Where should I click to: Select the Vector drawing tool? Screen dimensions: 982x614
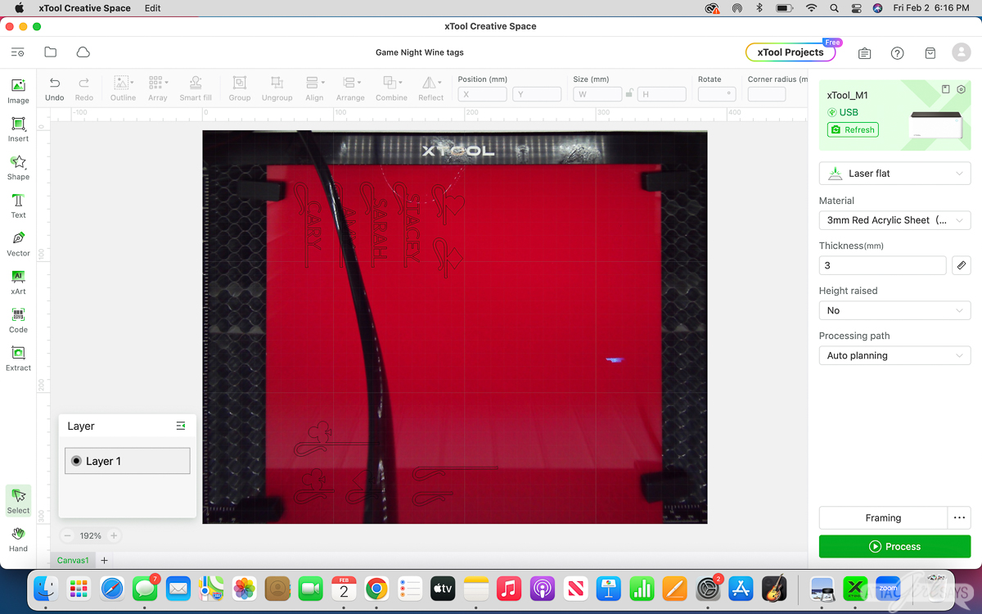pos(18,242)
